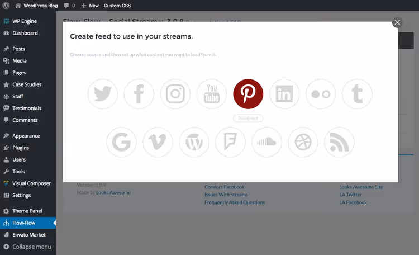The image size is (419, 255).
Task: Select the SoundCloud feed source icon
Action: pos(266,142)
